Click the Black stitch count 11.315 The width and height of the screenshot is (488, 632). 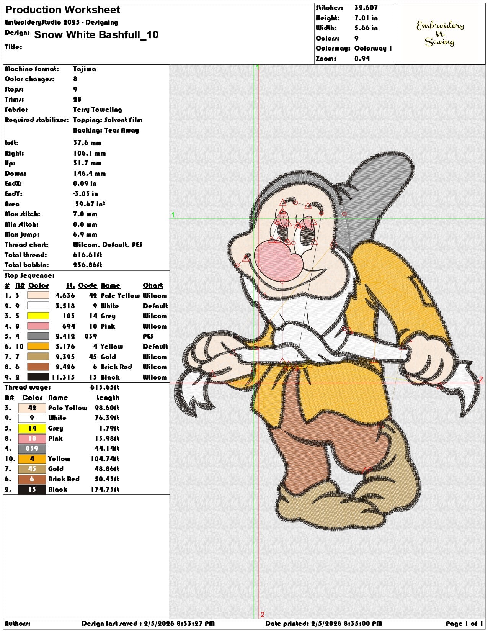pyautogui.click(x=63, y=377)
